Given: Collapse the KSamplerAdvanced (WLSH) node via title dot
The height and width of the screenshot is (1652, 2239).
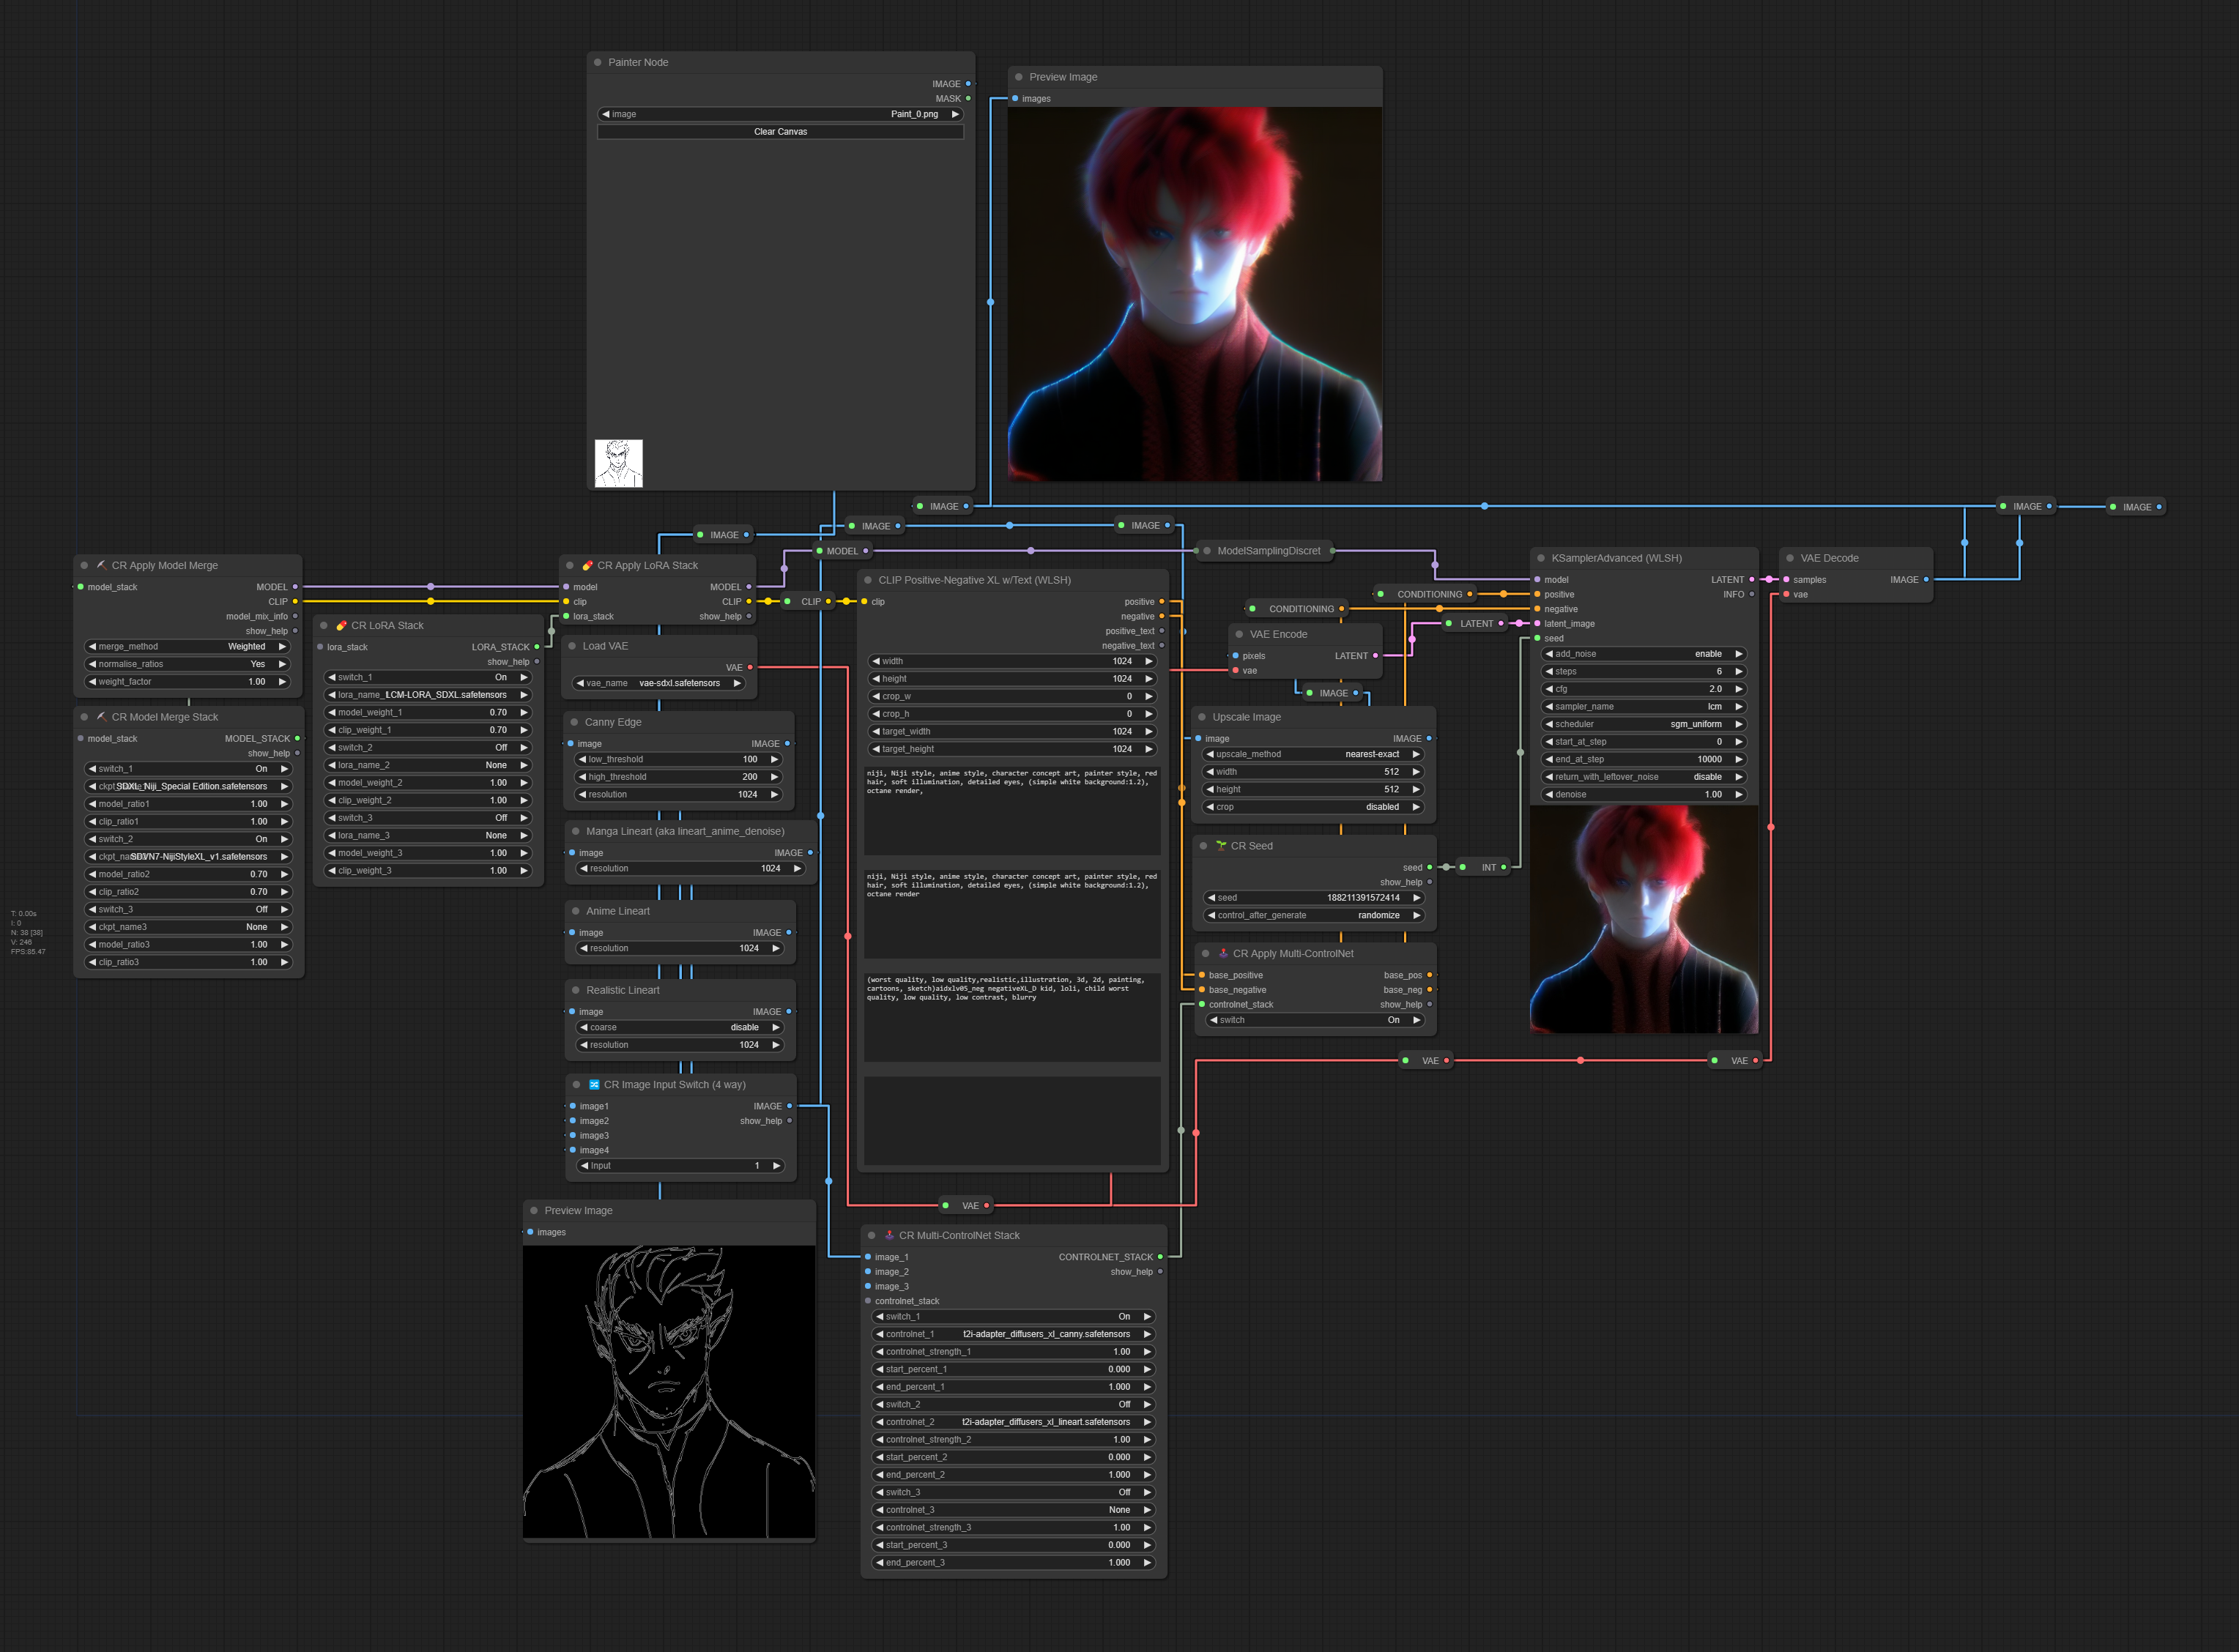Looking at the screenshot, I should (1541, 558).
